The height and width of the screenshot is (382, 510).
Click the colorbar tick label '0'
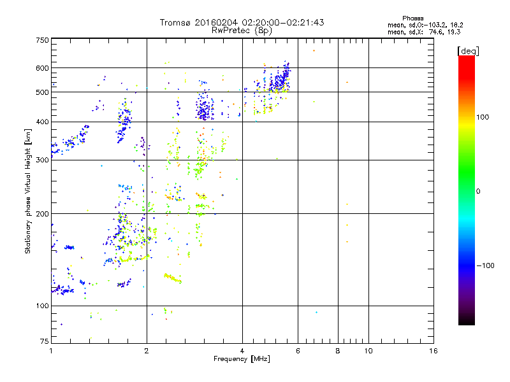point(478,192)
